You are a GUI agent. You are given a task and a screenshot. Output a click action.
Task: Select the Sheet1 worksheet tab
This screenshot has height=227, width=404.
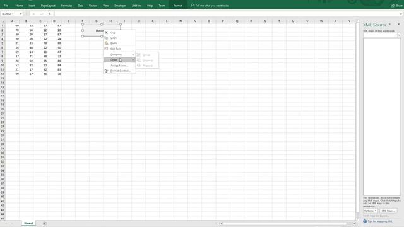tap(28, 223)
